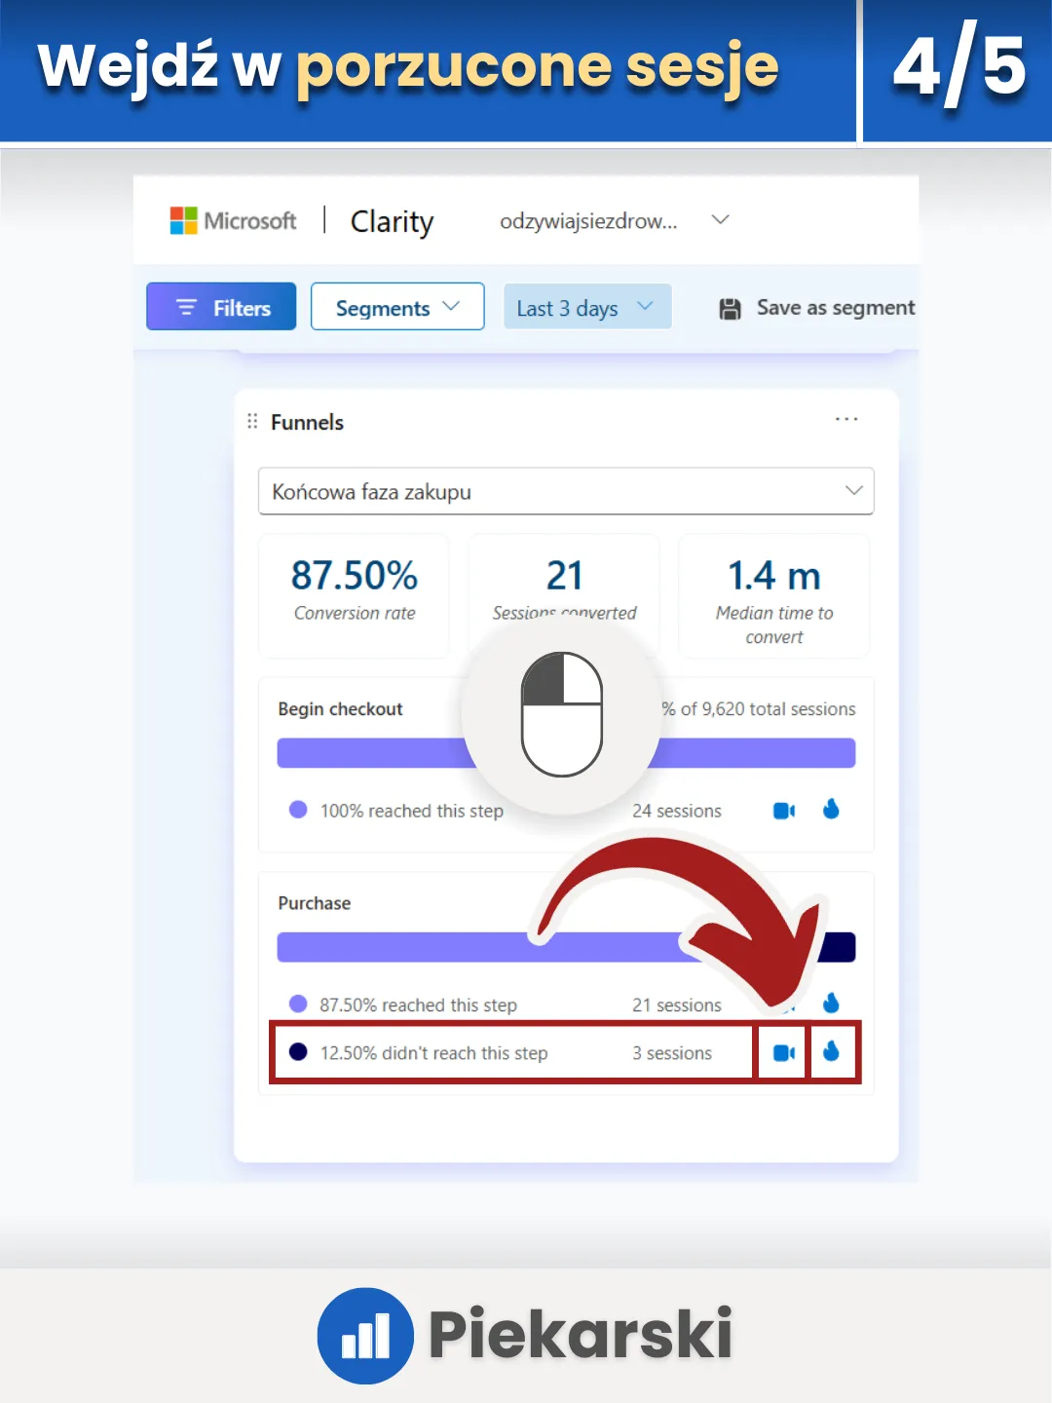The width and height of the screenshot is (1052, 1403).
Task: Change the Last 3 days date range
Action: [587, 307]
